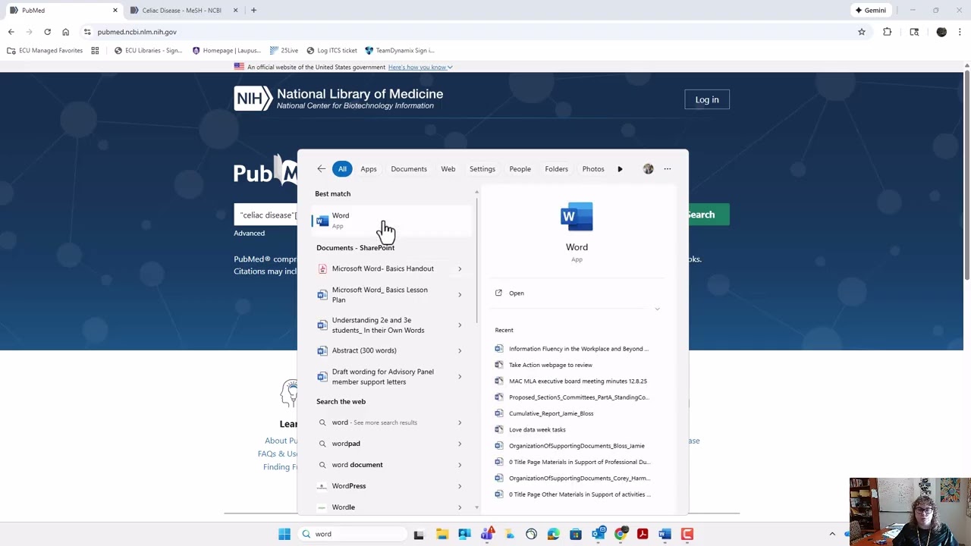Switch to Chrome in the taskbar
This screenshot has height=546, width=971.
tap(621, 534)
